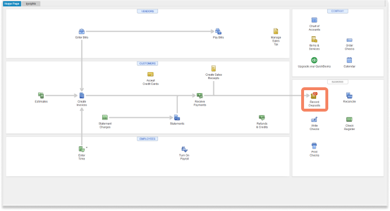The height and width of the screenshot is (211, 390).
Task: Select the Refunds & Credits icon
Action: 262,117
